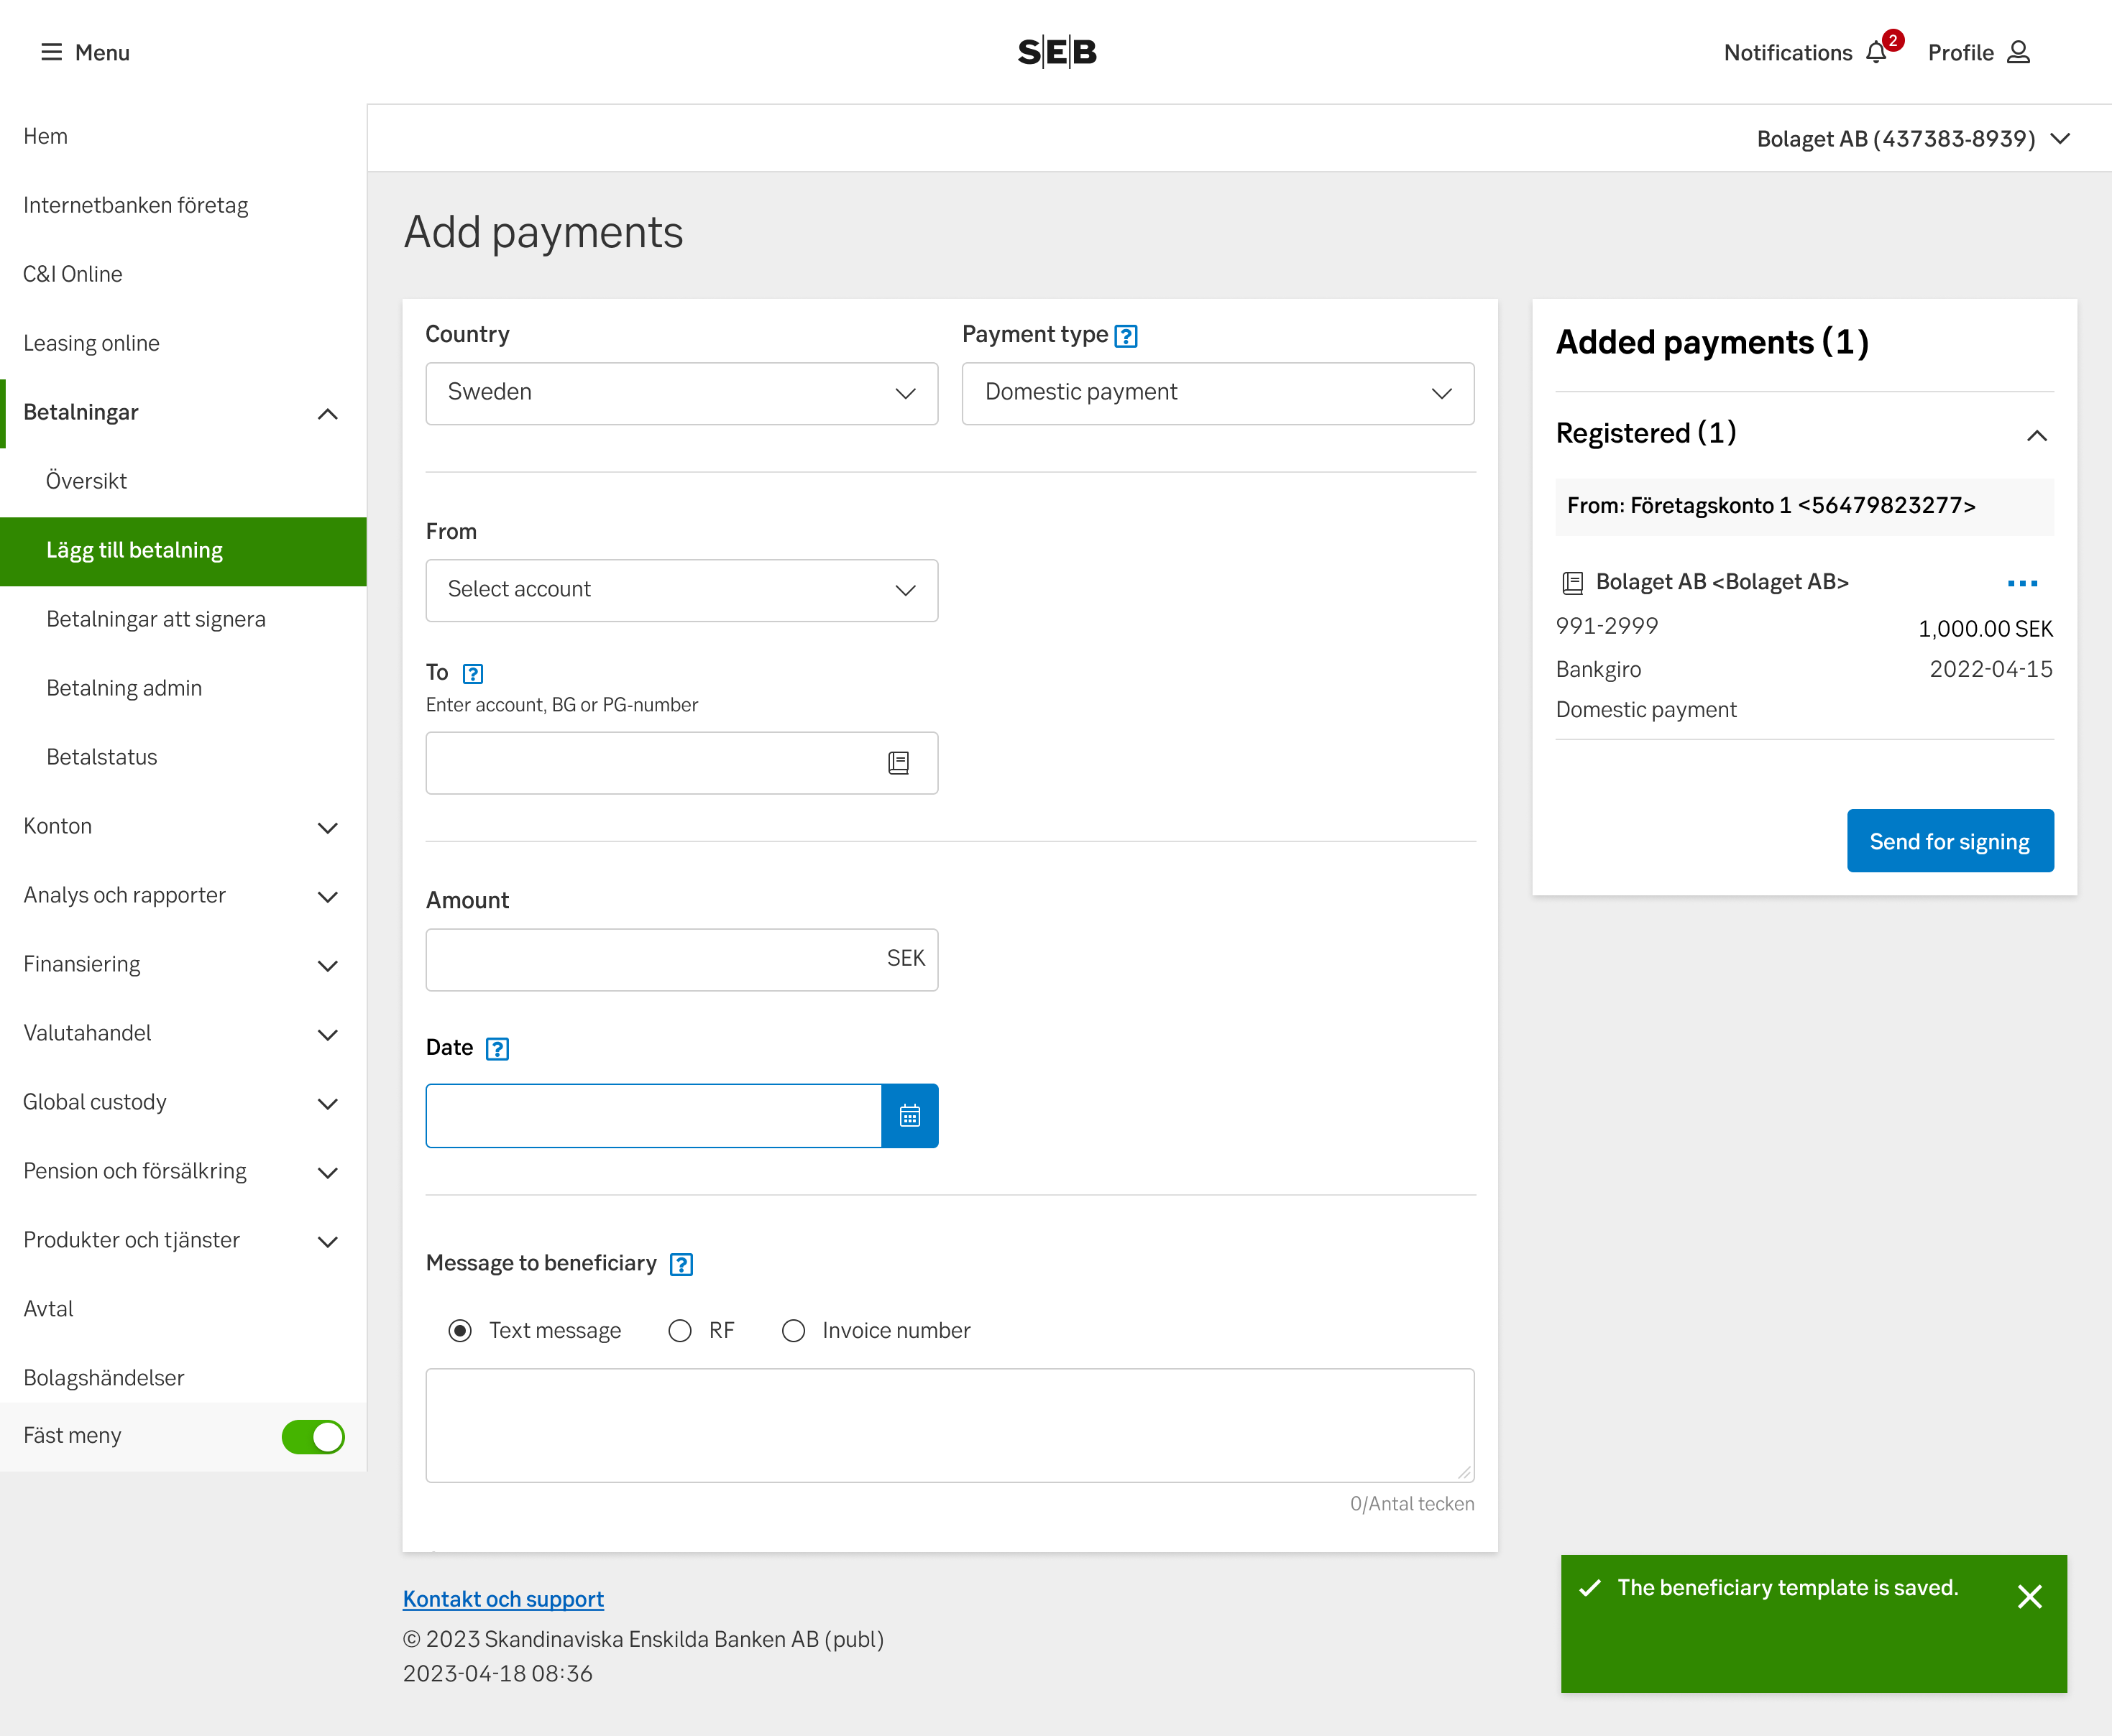Select the RF radio button
2112x1736 pixels.
680,1331
